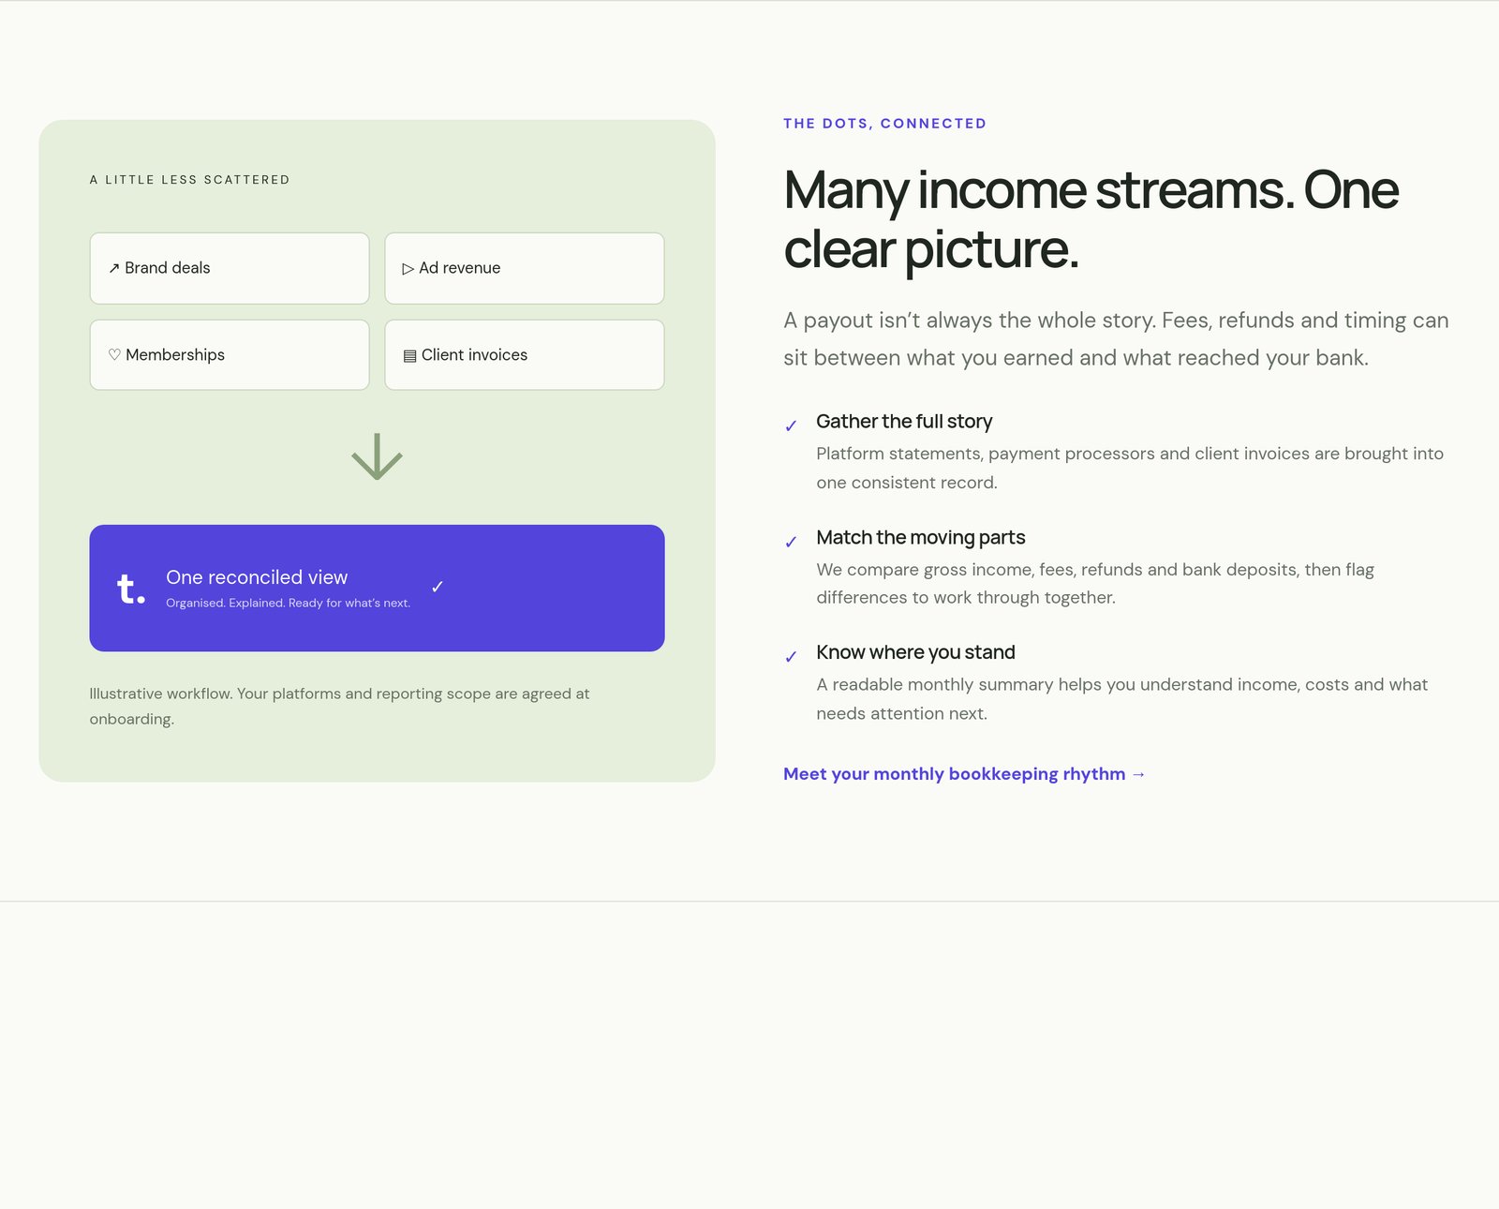Click the "Many income streams. One clear picture." heading

tap(1091, 219)
